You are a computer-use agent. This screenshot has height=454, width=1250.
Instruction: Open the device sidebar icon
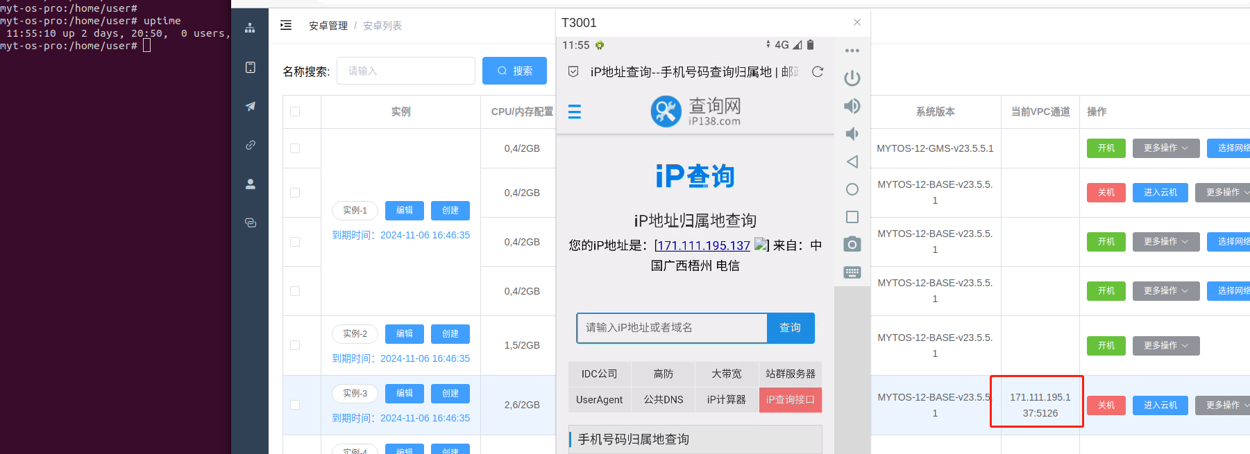click(251, 67)
